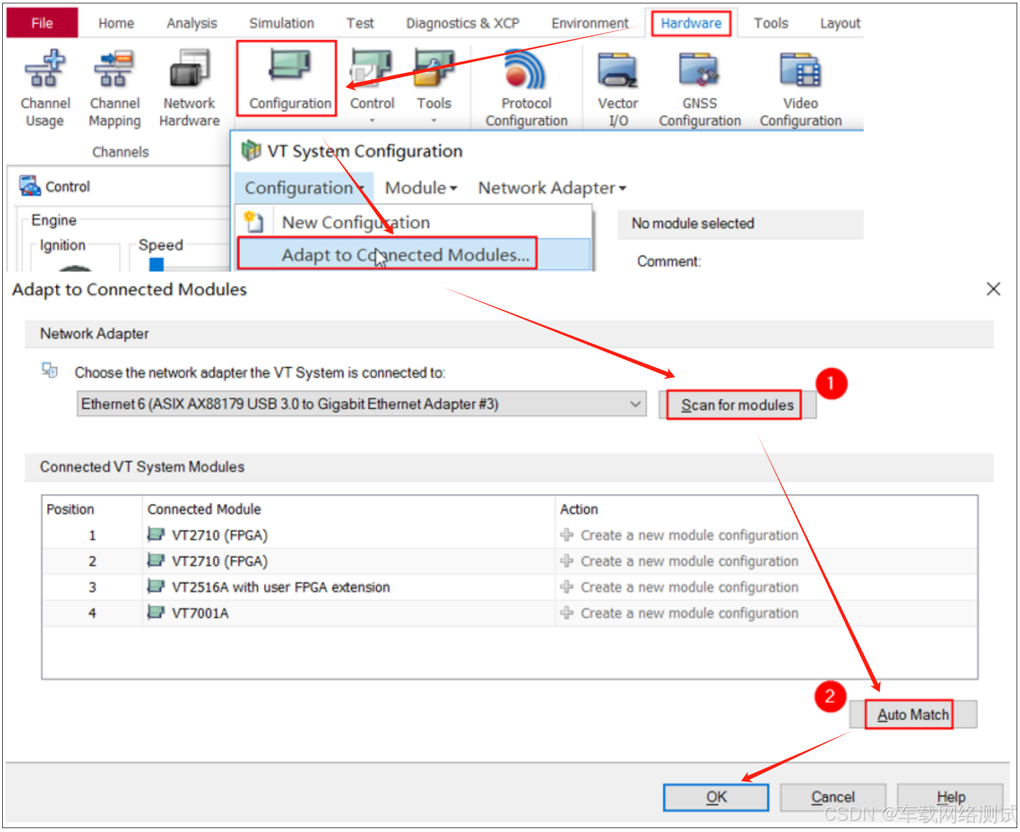Screen dimensions: 1020x832
Task: Switch to the Simulation ribbon tab
Action: pyautogui.click(x=282, y=23)
